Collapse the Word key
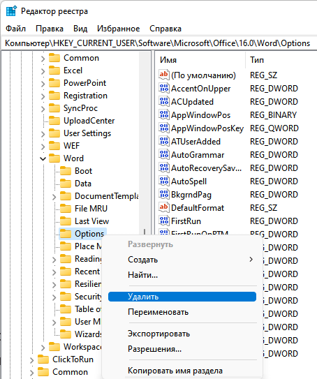Viewport: 317px width, 379px height. [43, 159]
